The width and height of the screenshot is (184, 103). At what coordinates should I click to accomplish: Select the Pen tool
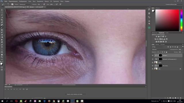pos(2,45)
